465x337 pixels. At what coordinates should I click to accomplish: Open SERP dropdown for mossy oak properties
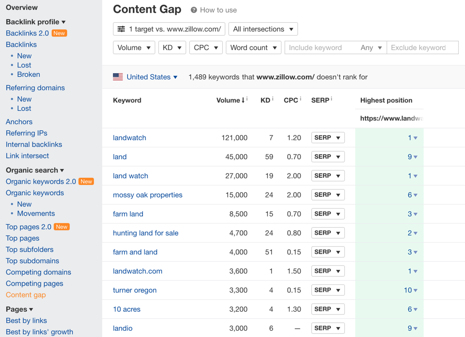[x=328, y=195]
